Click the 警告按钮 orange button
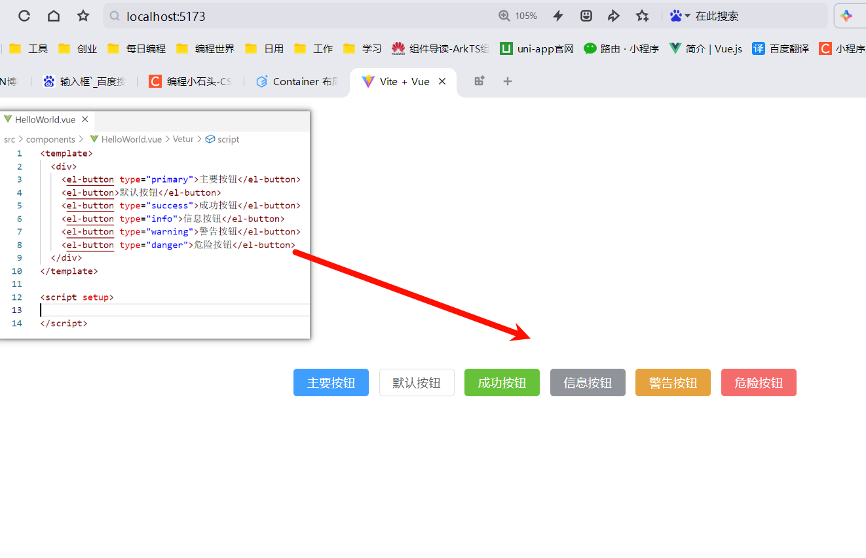This screenshot has width=866, height=558. pyautogui.click(x=673, y=382)
